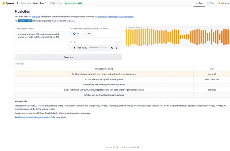Select the file radio option

point(76,34)
